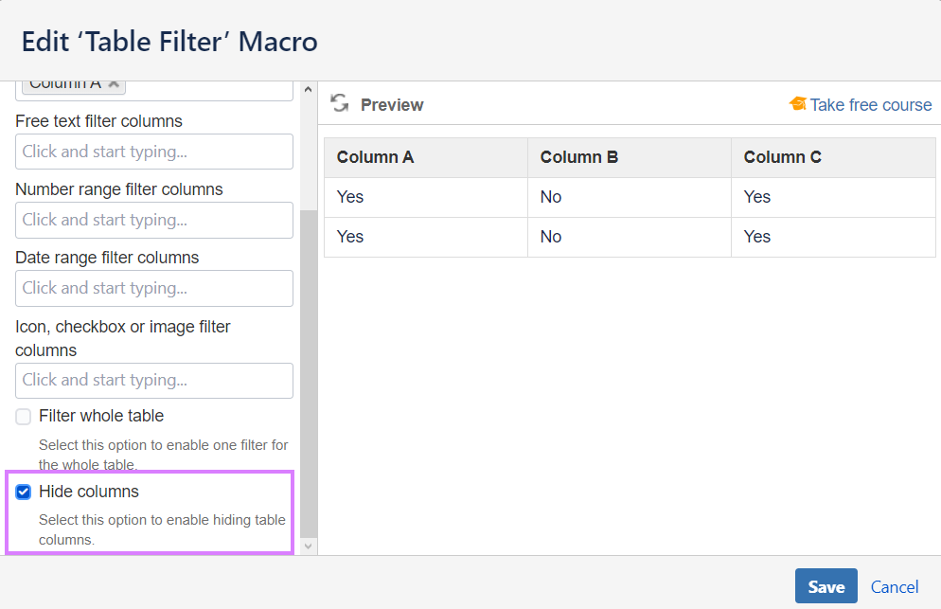
Task: Cancel editing the macro
Action: [x=895, y=587]
